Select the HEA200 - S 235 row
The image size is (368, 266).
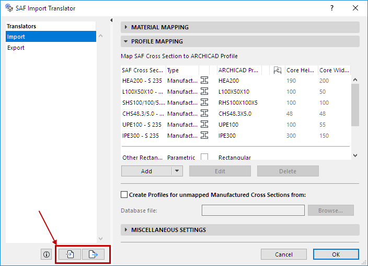click(x=236, y=81)
